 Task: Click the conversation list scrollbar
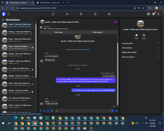pos(36,51)
